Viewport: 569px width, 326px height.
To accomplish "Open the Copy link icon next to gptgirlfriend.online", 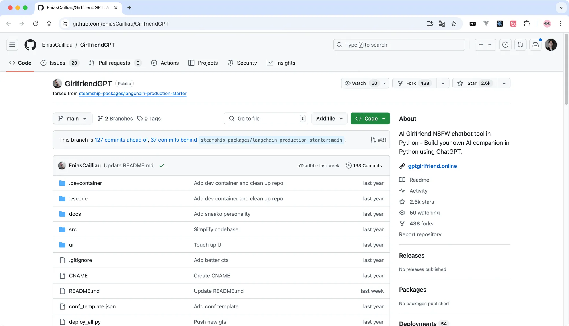I will coord(402,166).
